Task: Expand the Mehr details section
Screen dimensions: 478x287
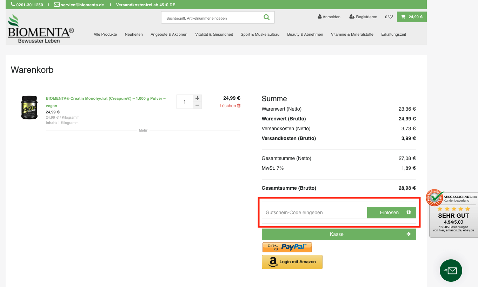Action: click(x=143, y=130)
